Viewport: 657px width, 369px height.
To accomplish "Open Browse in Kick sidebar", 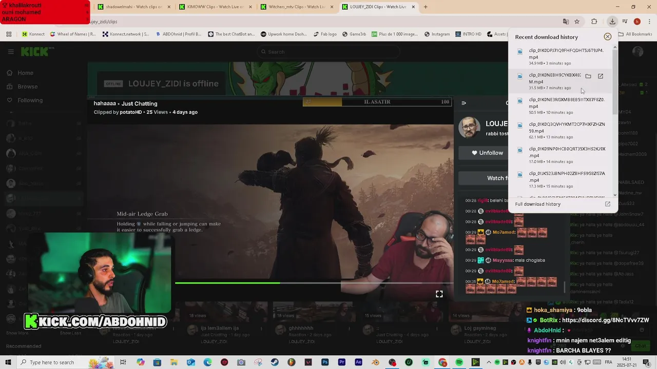I will [x=23, y=87].
